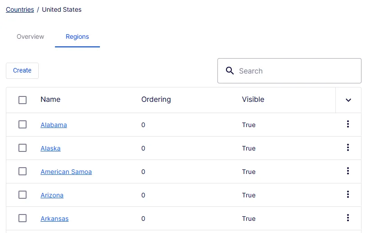Image resolution: width=366 pixels, height=233 pixels.
Task: Check the American Samoa row checkbox
Action: (x=23, y=171)
